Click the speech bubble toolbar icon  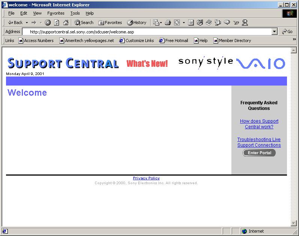click(227, 23)
